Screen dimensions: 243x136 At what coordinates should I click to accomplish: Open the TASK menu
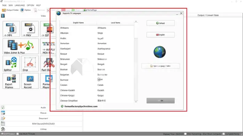[4, 5]
